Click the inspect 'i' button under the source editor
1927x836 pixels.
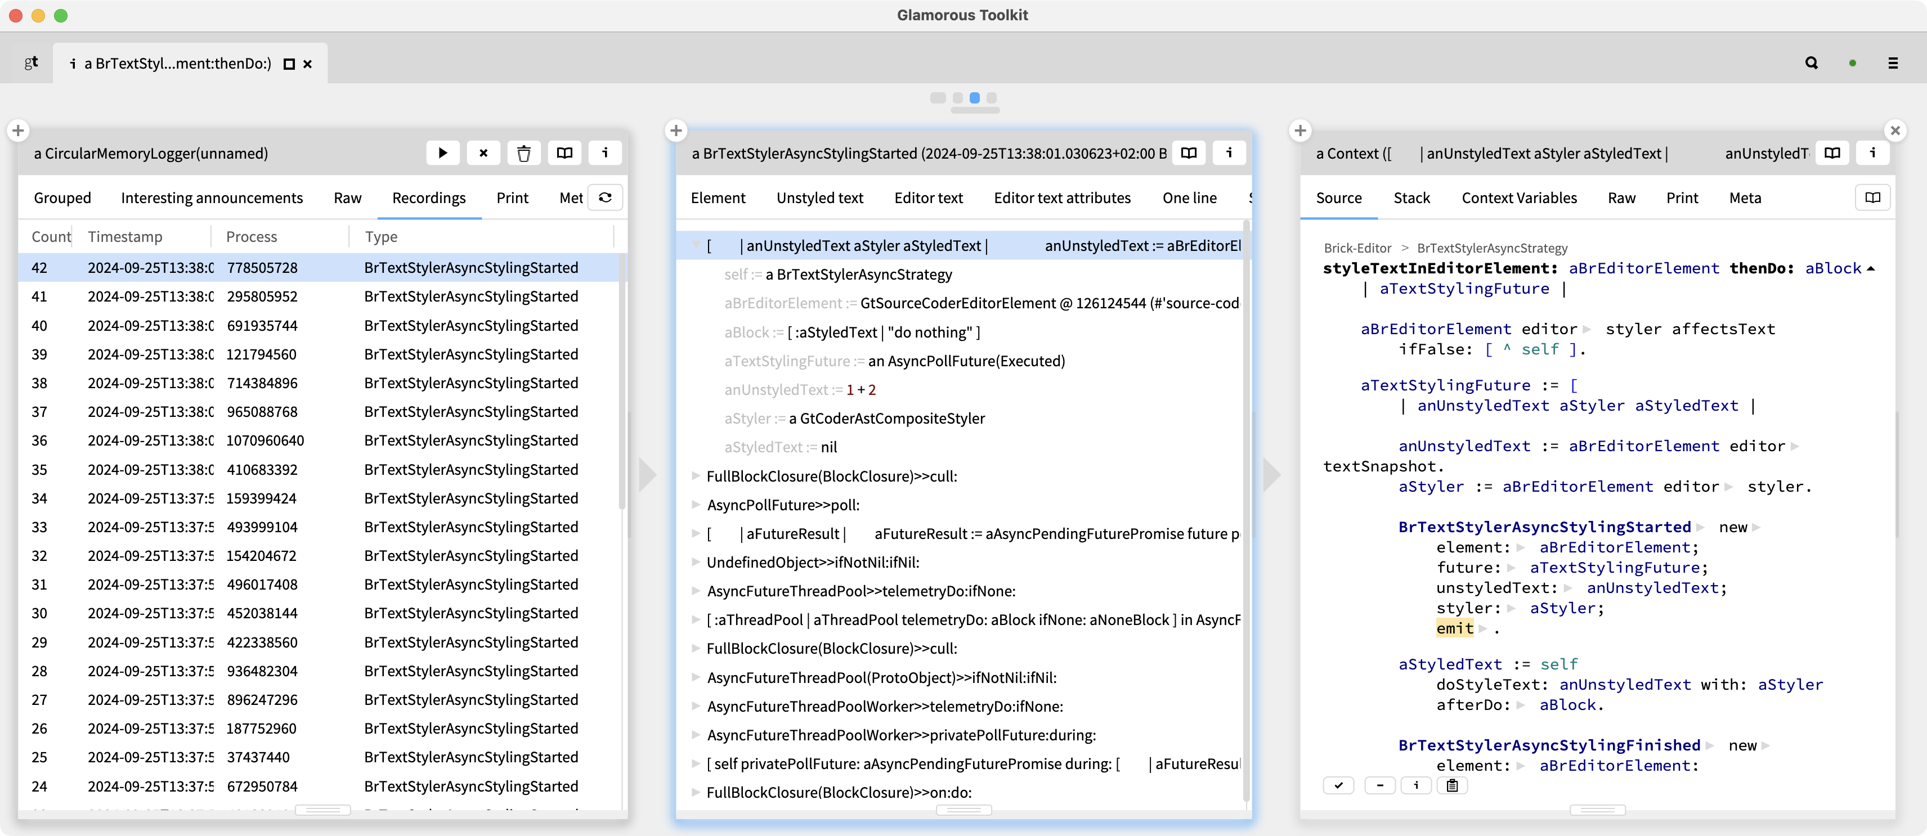click(1416, 785)
